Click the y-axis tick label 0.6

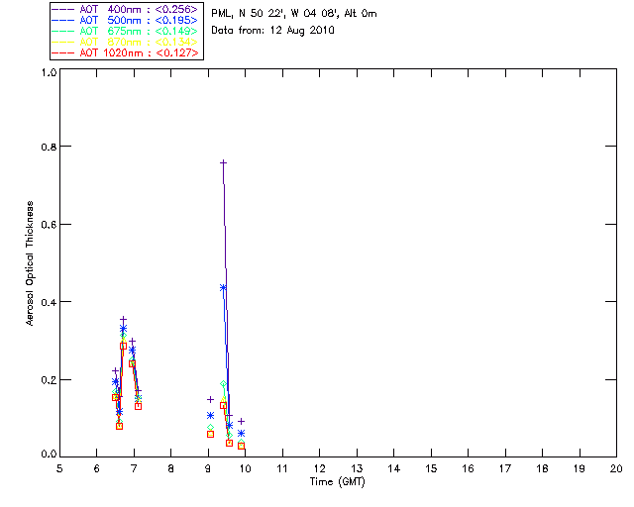[x=49, y=225]
